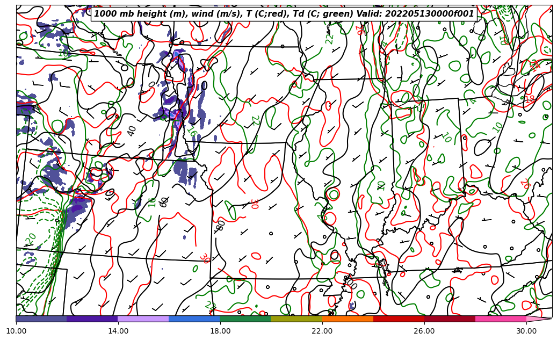Select the hot pink 28–30 colorbar segment
This screenshot has width=557, height=340.
pos(501,319)
